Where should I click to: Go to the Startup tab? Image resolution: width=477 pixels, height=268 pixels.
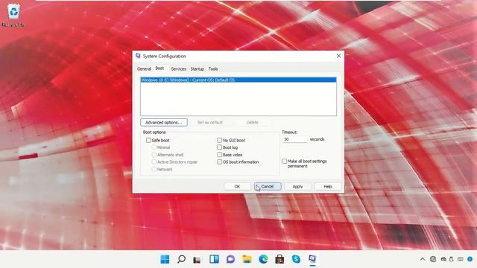coord(197,69)
